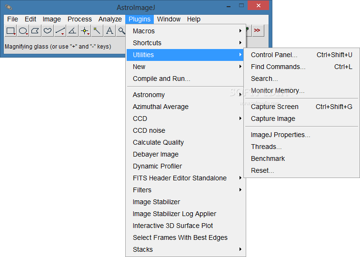This screenshot has height=257, width=360.
Task: Open the Edit menu
Action: (x=30, y=19)
